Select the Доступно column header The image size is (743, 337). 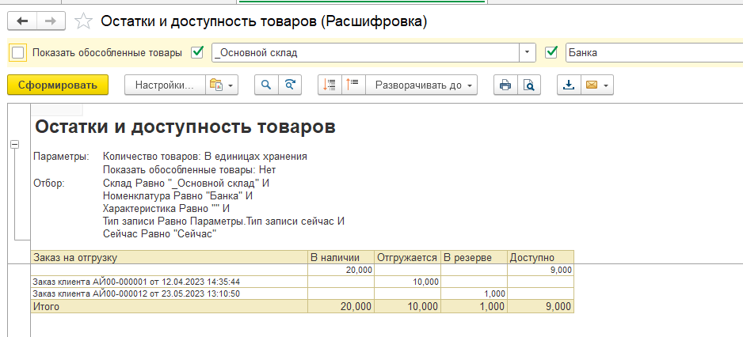[x=540, y=257]
